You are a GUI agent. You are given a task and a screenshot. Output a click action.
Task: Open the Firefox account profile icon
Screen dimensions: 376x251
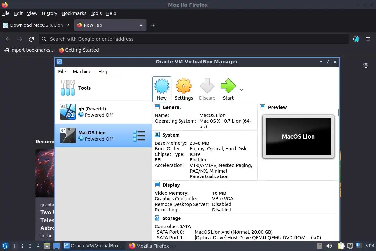click(x=356, y=39)
